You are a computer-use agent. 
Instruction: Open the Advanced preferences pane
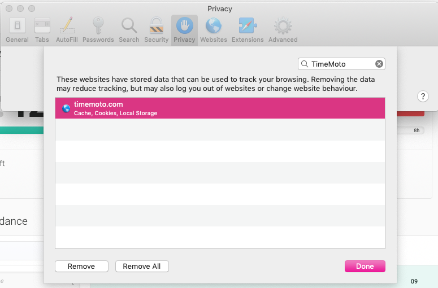(x=283, y=30)
